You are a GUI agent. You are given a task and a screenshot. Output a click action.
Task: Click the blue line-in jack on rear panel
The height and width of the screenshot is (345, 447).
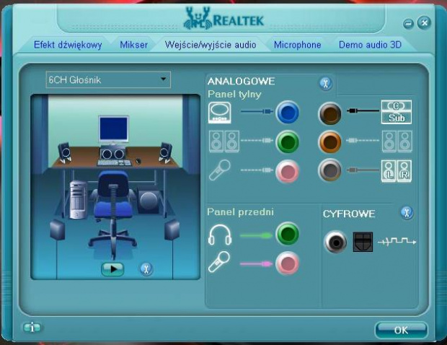pyautogui.click(x=288, y=112)
